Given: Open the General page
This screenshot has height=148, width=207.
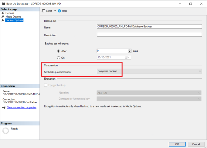Looking at the screenshot, I should tap(10, 13).
